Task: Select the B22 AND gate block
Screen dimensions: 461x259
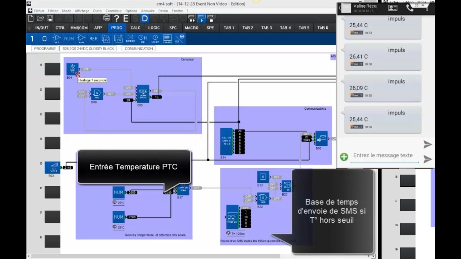Action: coord(263,199)
